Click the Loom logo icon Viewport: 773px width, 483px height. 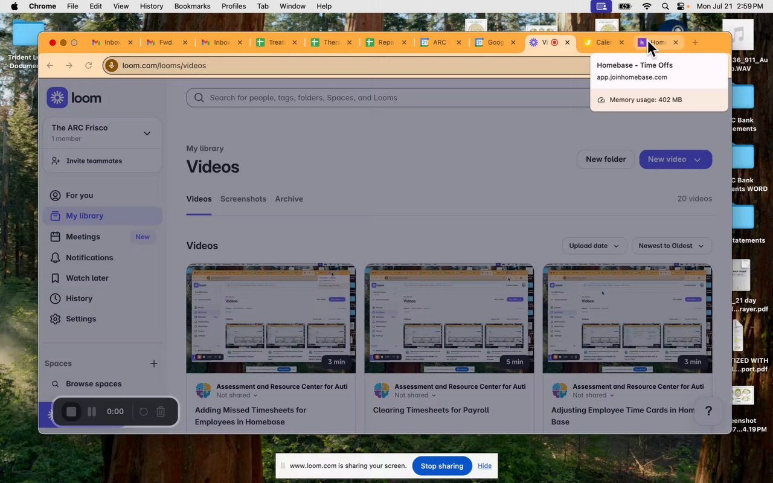[57, 97]
